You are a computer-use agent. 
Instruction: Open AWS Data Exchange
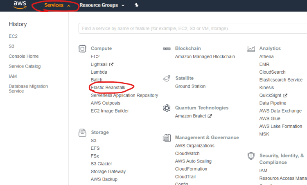coord(280,111)
